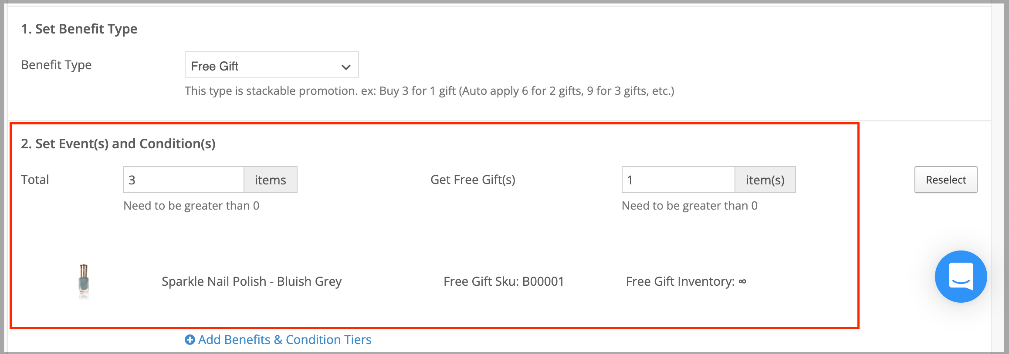The height and width of the screenshot is (354, 1009).
Task: Click the plus icon beside Add Benefits
Action: tap(190, 340)
